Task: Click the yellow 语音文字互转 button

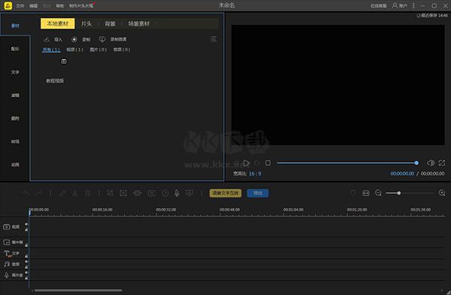Action: [x=225, y=193]
